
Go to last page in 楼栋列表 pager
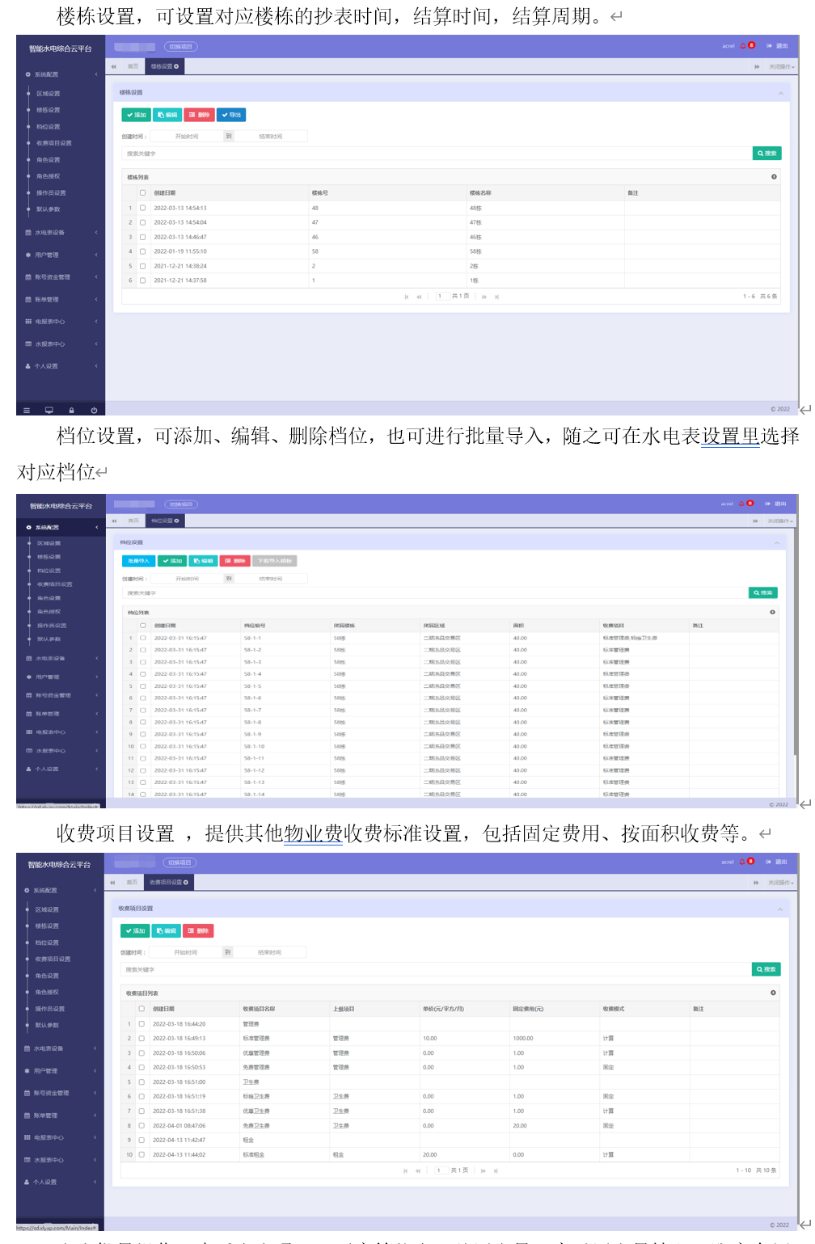496,297
